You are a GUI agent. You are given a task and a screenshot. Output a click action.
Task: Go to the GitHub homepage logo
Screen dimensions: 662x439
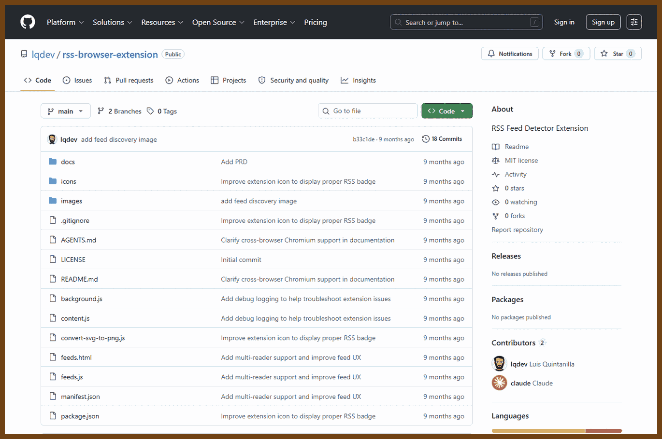tap(28, 22)
